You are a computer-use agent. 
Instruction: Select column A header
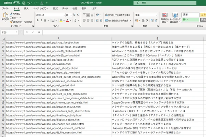[58, 39]
